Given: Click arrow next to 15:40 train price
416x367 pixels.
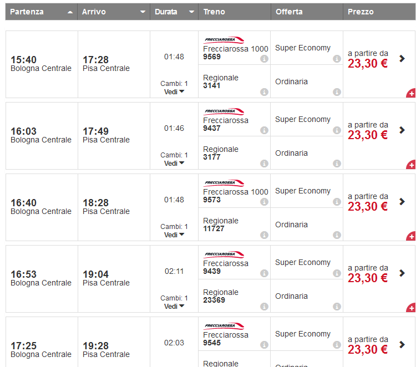Looking at the screenshot, I should [x=402, y=58].
